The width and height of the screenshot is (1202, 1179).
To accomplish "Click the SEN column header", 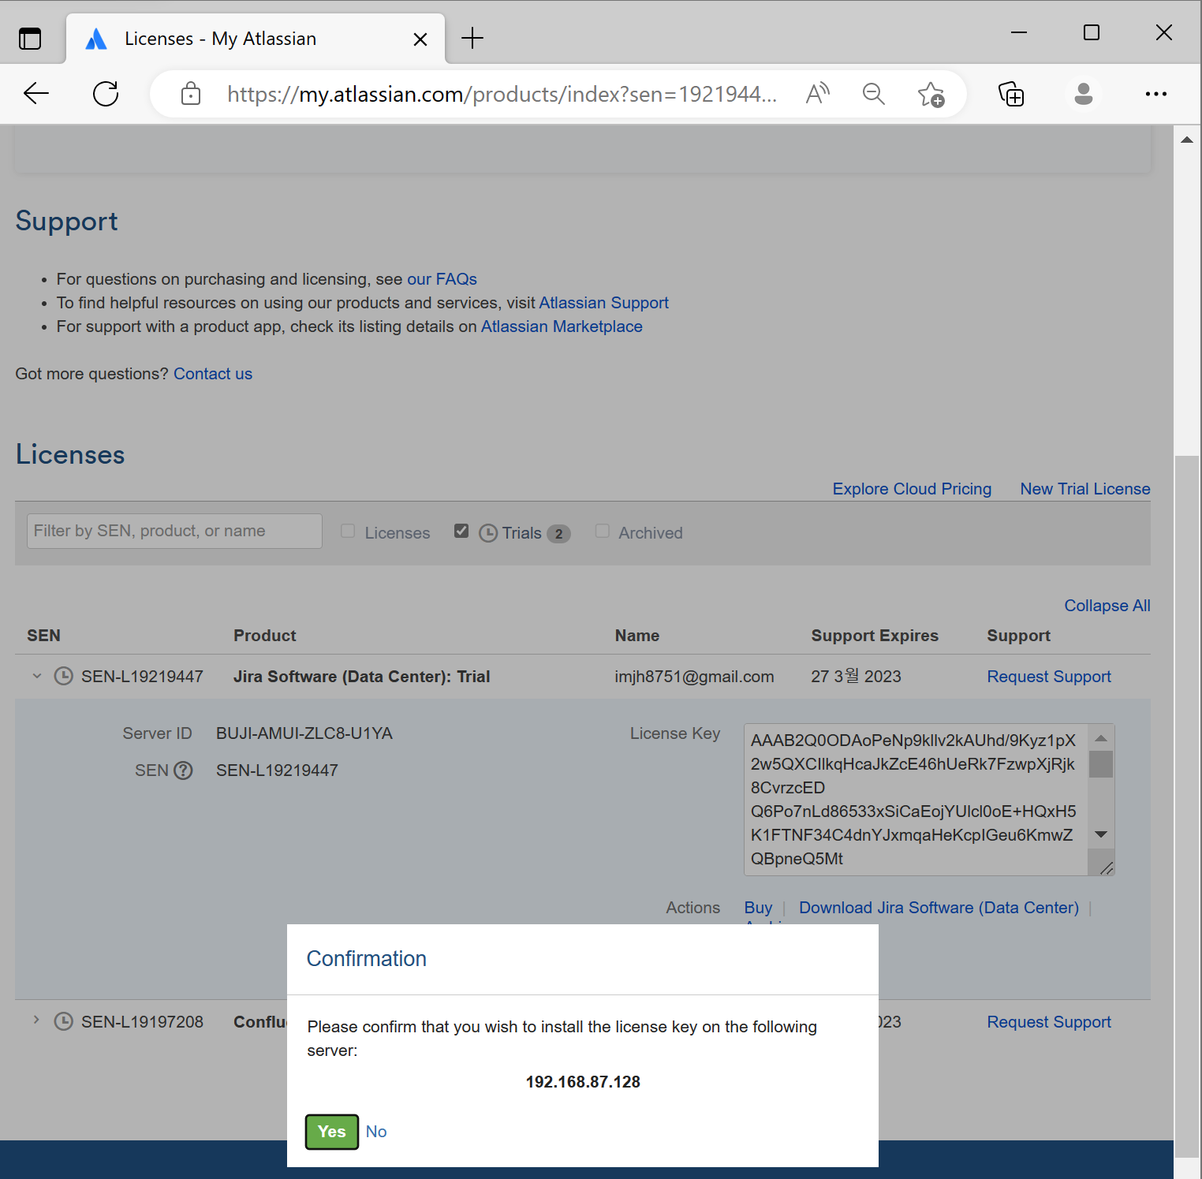I will pos(43,636).
